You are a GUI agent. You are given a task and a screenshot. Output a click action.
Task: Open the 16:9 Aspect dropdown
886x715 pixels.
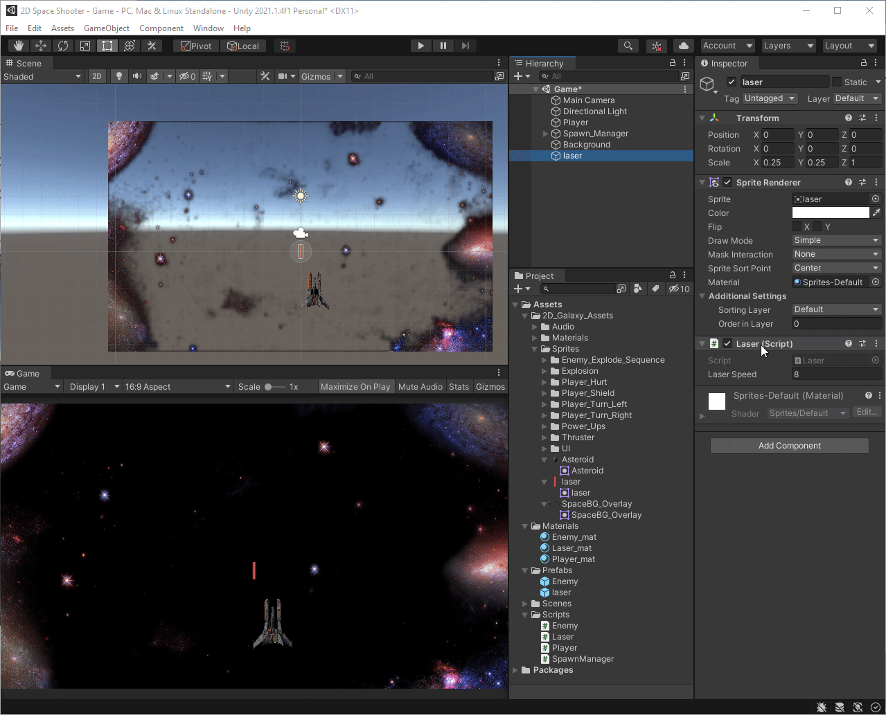coord(178,387)
